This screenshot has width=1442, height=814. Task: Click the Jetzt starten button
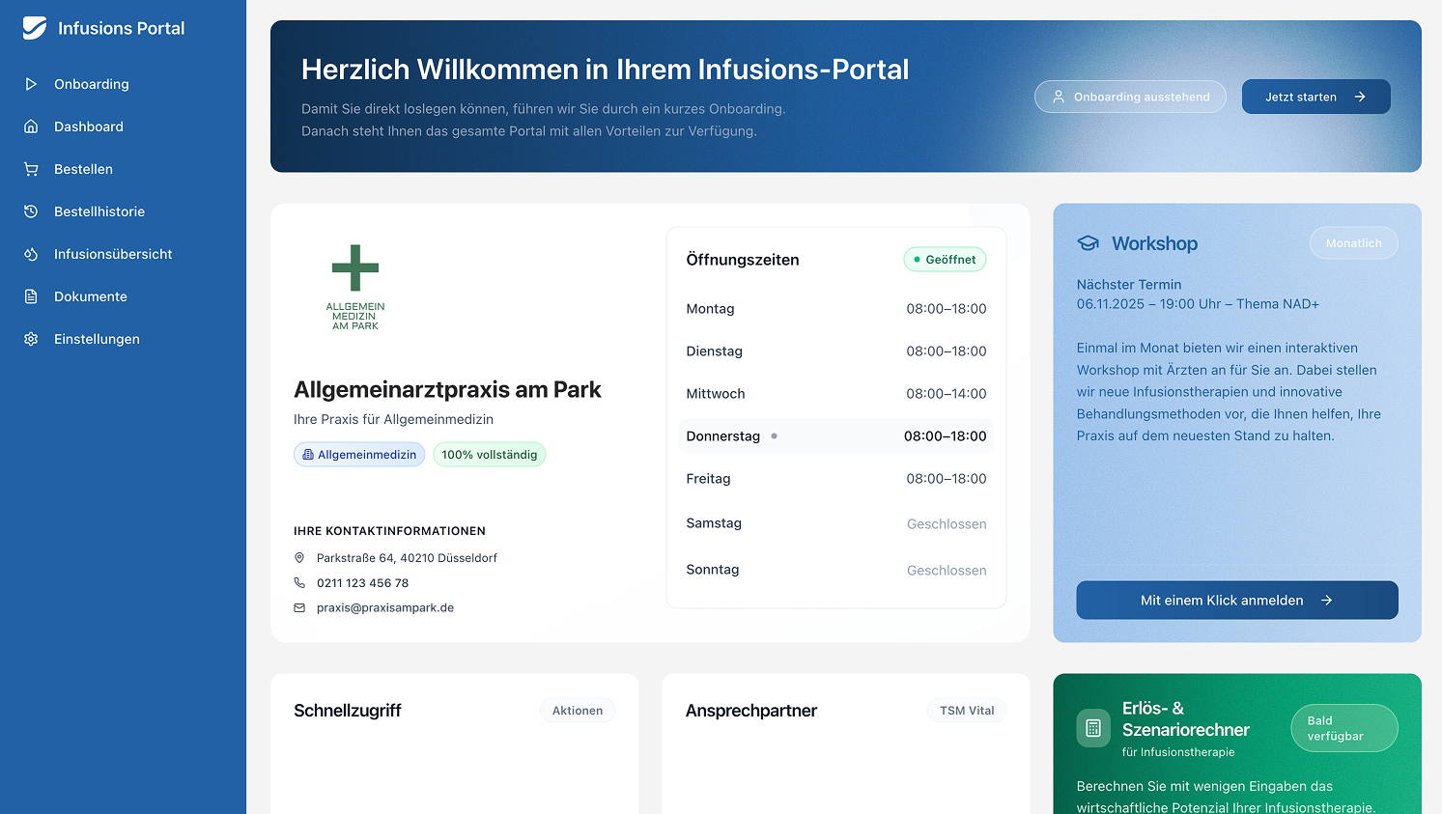(1315, 97)
